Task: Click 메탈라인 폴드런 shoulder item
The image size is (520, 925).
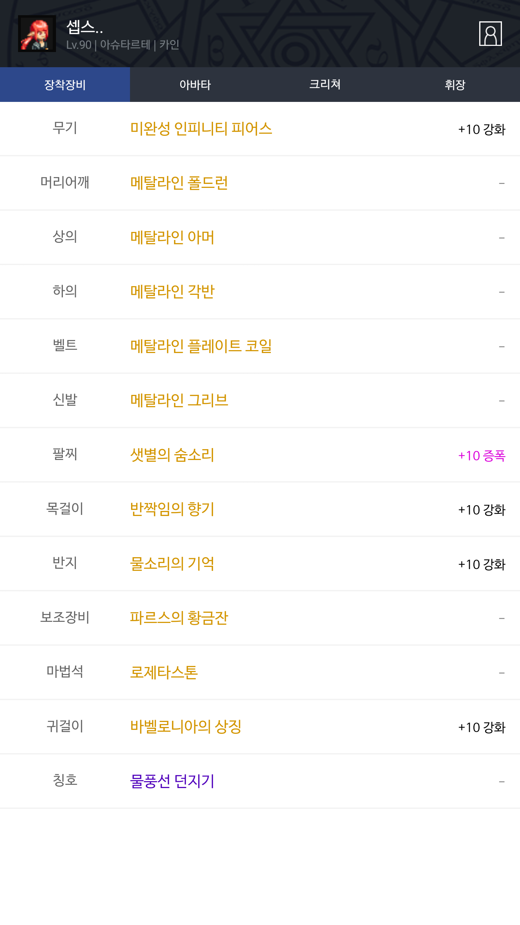Action: tap(179, 183)
